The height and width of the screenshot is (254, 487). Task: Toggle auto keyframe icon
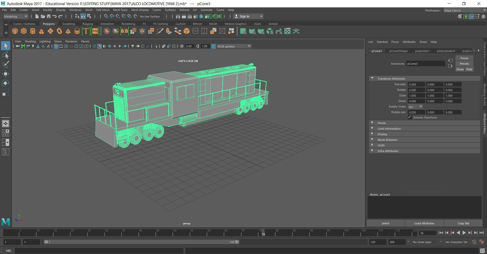pyautogui.click(x=474, y=242)
